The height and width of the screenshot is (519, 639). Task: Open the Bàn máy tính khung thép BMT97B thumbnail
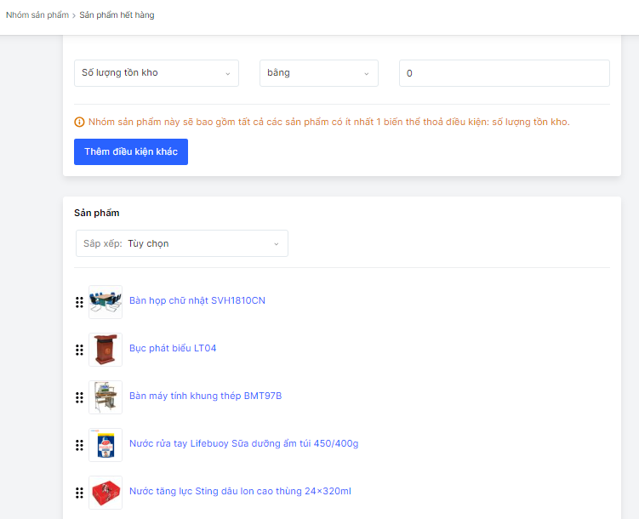tap(106, 397)
